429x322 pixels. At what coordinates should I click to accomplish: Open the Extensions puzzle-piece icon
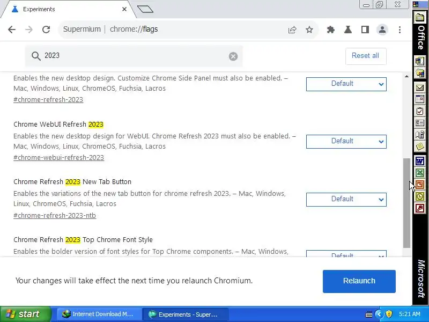tap(331, 30)
